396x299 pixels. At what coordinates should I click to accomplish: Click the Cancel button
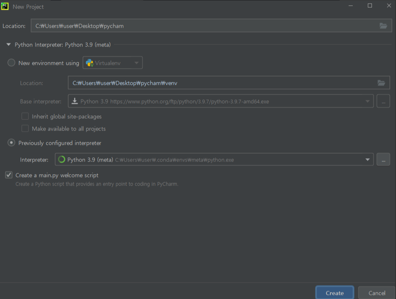tap(376, 293)
